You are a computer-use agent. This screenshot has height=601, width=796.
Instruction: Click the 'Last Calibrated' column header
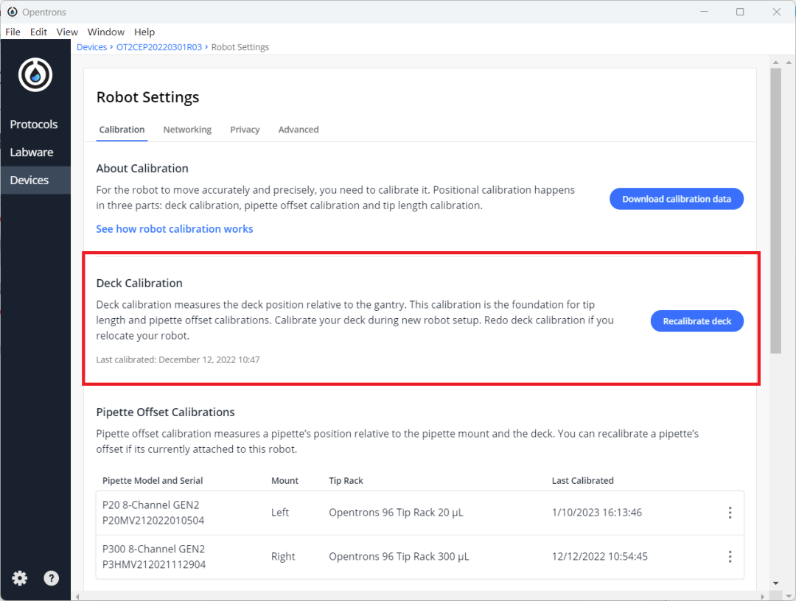click(x=583, y=480)
